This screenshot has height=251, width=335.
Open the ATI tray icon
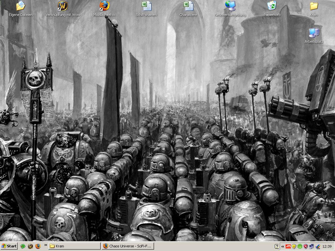pyautogui.click(x=288, y=246)
